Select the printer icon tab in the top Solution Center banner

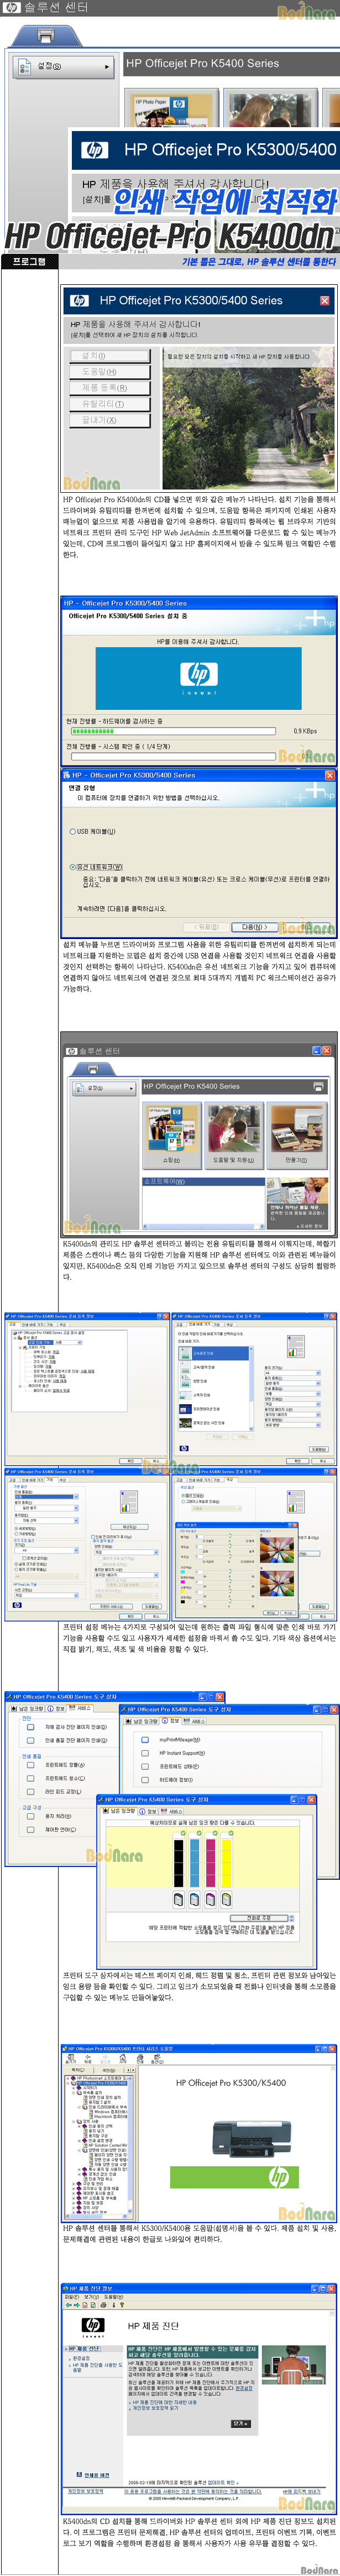pos(45,36)
